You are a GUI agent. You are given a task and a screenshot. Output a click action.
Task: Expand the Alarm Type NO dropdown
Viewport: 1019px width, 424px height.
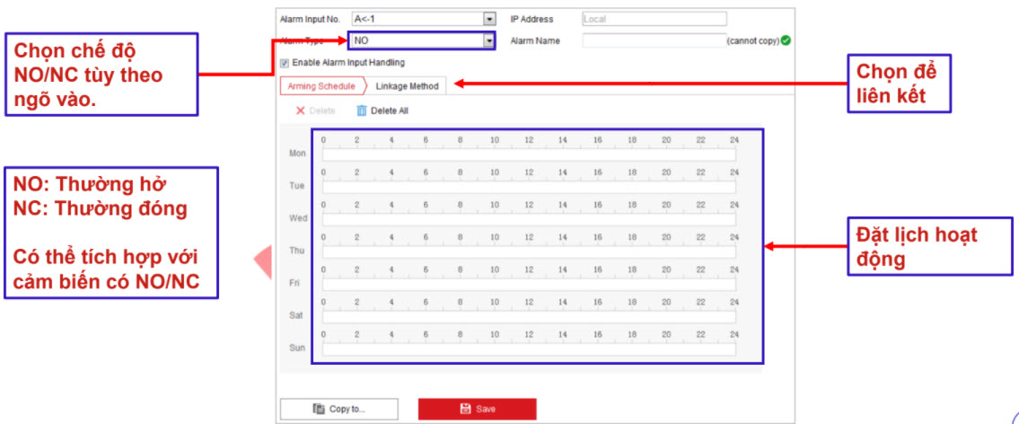coord(489,40)
